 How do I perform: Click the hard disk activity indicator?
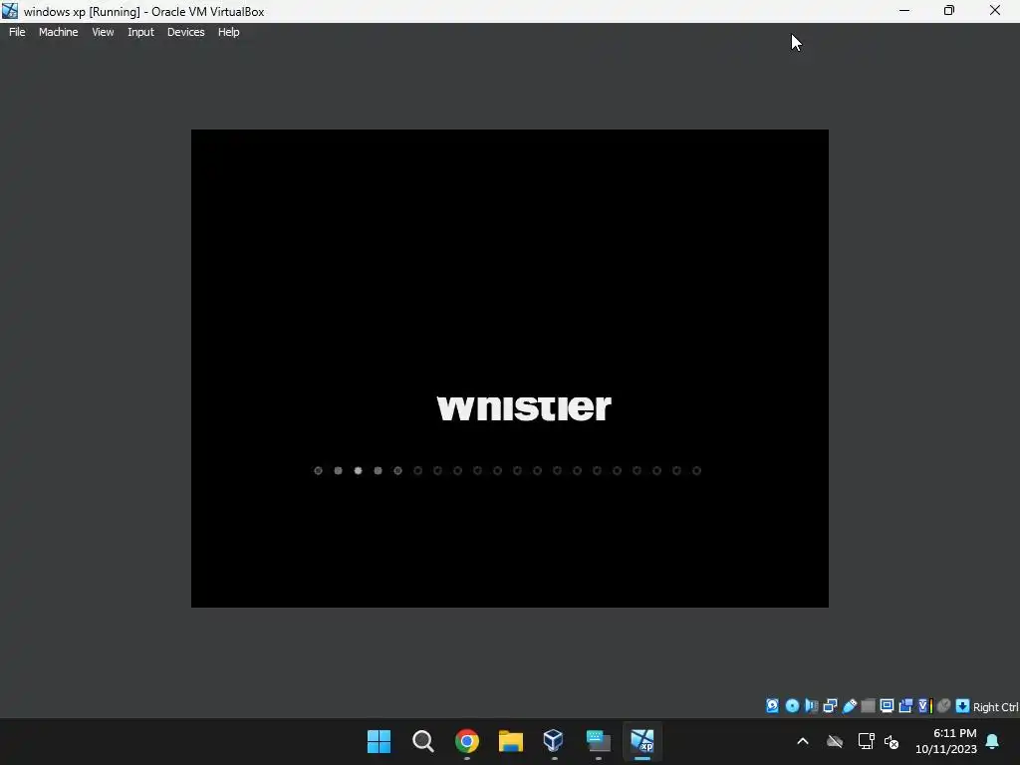pos(772,706)
